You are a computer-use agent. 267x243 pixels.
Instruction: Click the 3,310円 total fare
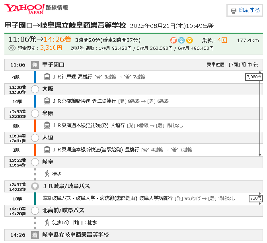[51, 48]
